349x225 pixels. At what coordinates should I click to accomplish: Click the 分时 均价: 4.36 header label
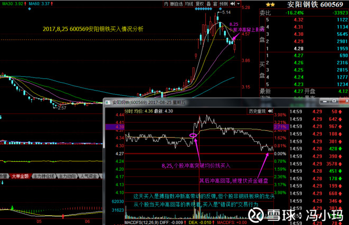point(139,111)
